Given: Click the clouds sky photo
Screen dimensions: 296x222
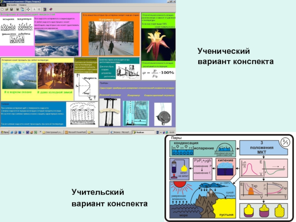Looking at the screenshot, I should point(57,43).
